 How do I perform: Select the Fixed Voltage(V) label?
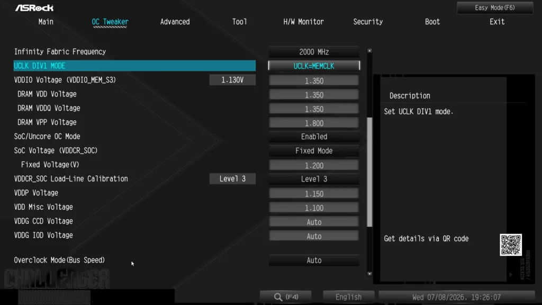pos(50,165)
